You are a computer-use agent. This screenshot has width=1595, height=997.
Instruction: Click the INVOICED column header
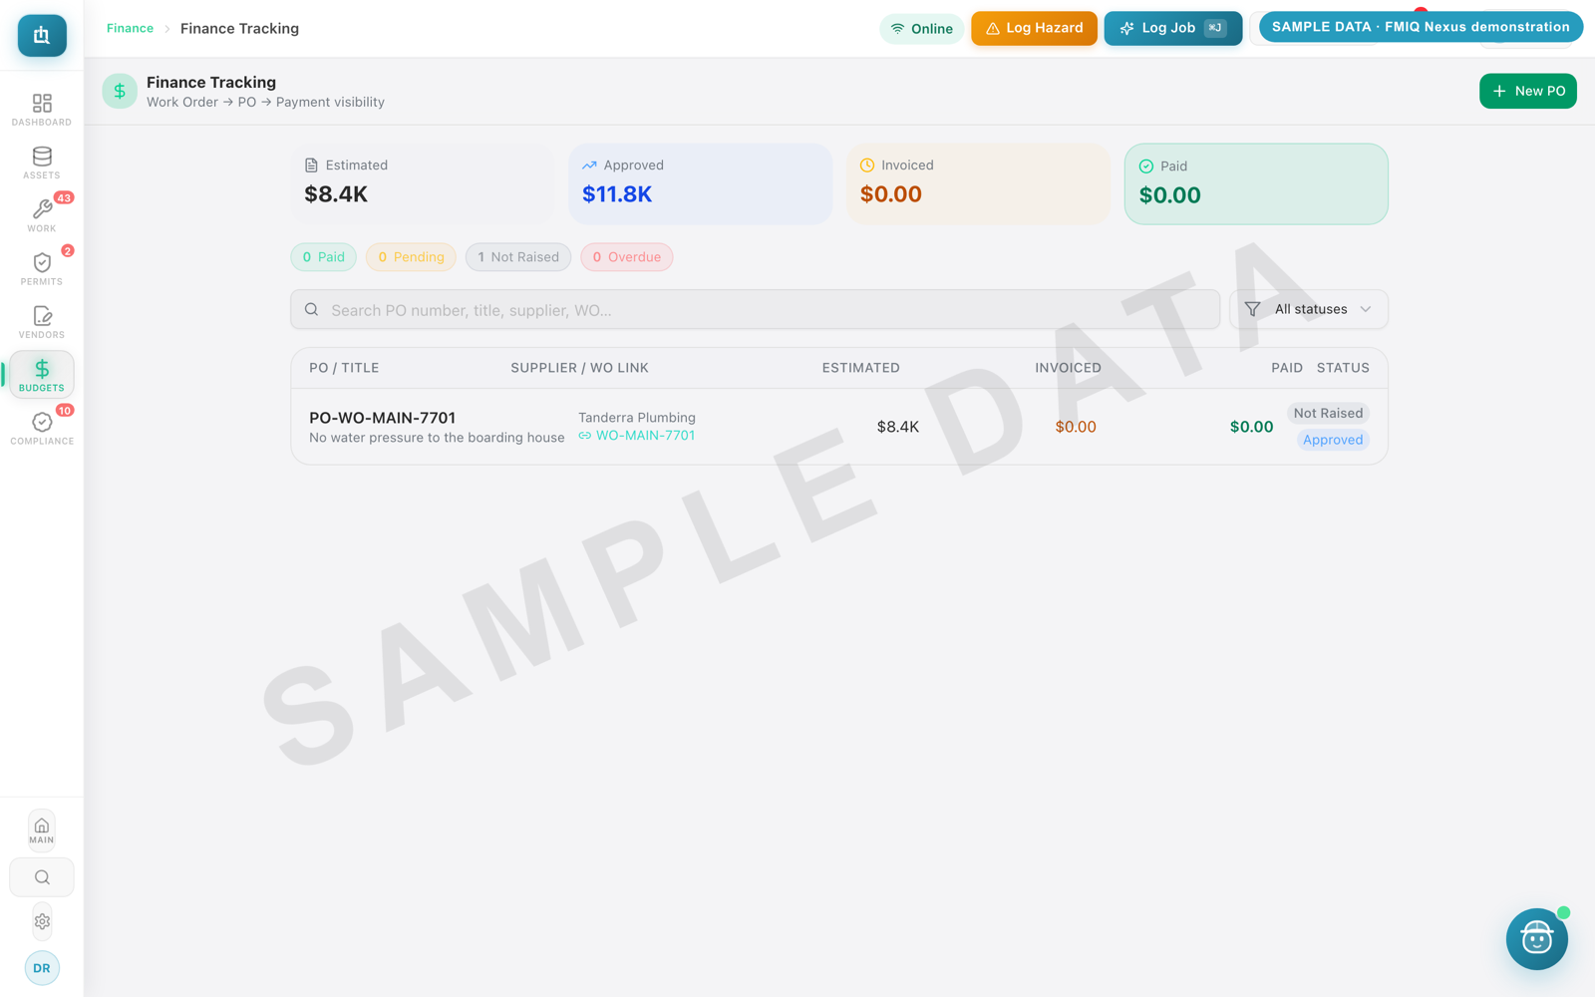[1068, 368]
